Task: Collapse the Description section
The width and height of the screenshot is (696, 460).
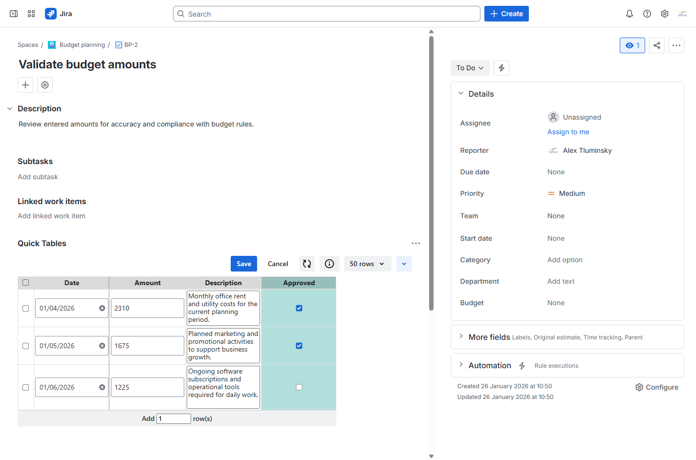Action: (x=10, y=108)
